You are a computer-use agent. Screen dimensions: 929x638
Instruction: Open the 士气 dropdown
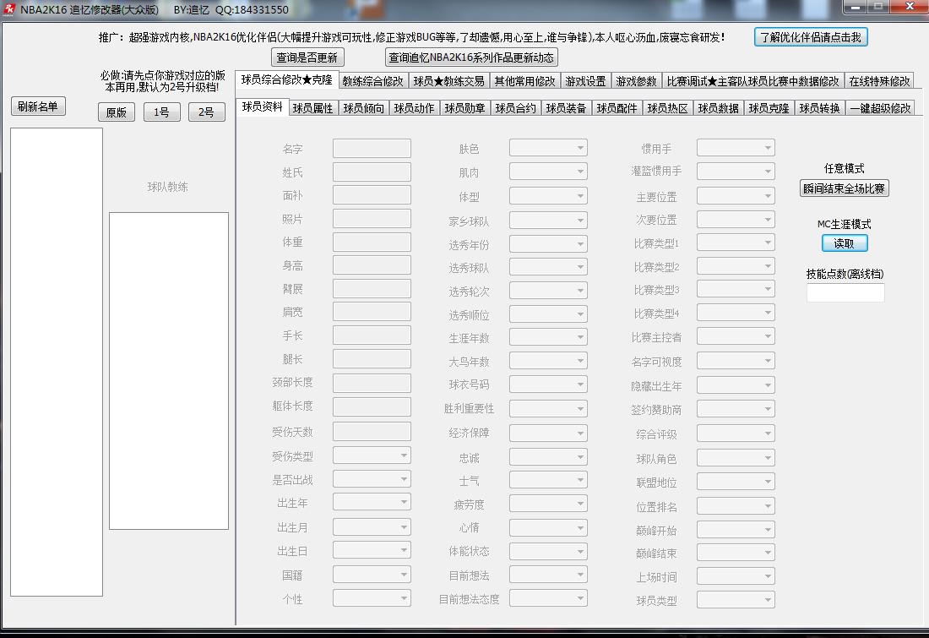coord(549,480)
